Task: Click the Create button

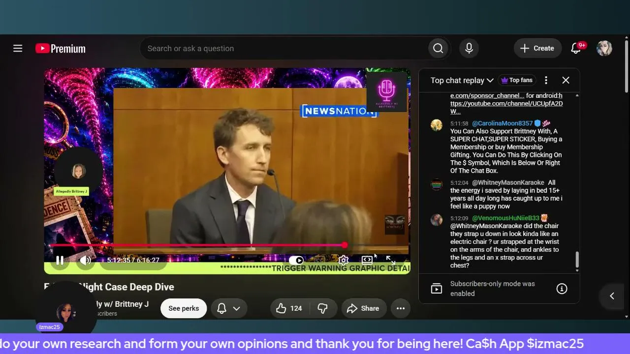Action: click(538, 48)
